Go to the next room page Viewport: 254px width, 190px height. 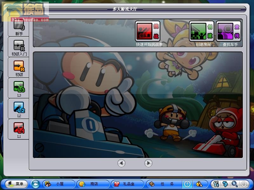point(148,163)
